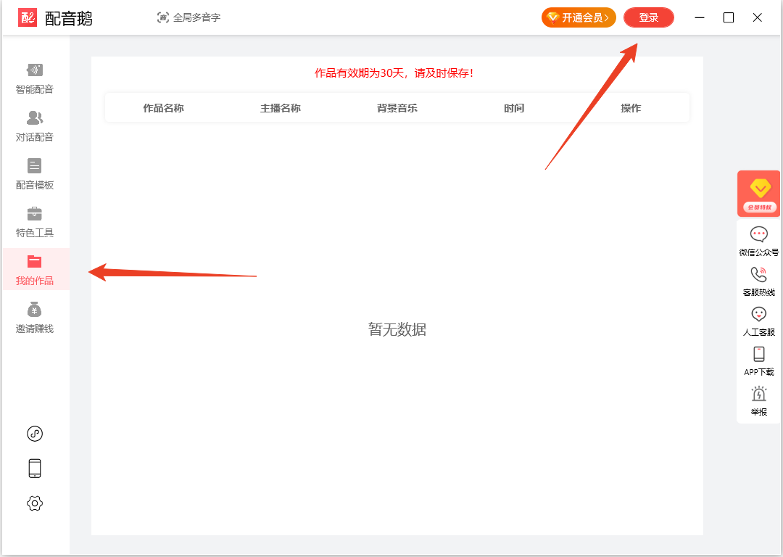Switch to 对话配音 in the sidebar
Viewport: 783px width, 557px height.
[35, 126]
